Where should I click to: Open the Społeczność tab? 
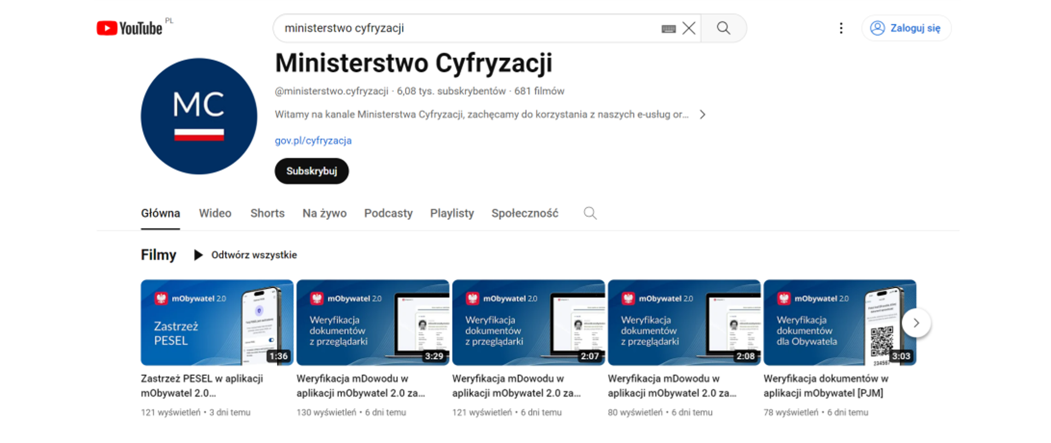(x=524, y=213)
